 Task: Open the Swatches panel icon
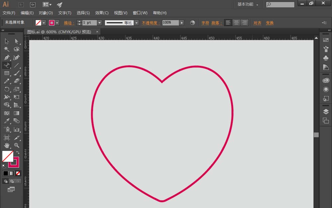(x=326, y=40)
